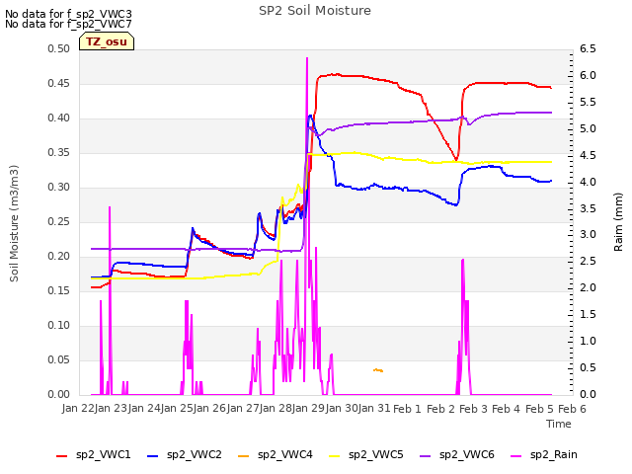Viewport: 632px width, 474px height.
Task: Select the sp2_VWC1 legend entry
Action: click(x=94, y=455)
